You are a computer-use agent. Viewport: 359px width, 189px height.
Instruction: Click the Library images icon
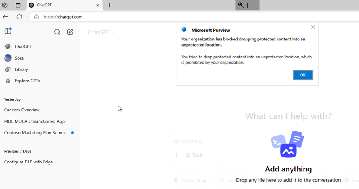click(8, 69)
